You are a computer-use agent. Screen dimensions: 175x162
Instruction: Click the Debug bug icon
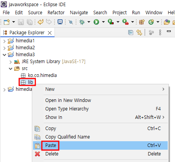point(82,22)
